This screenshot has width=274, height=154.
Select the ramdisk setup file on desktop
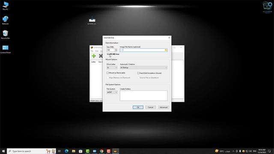(92, 20)
